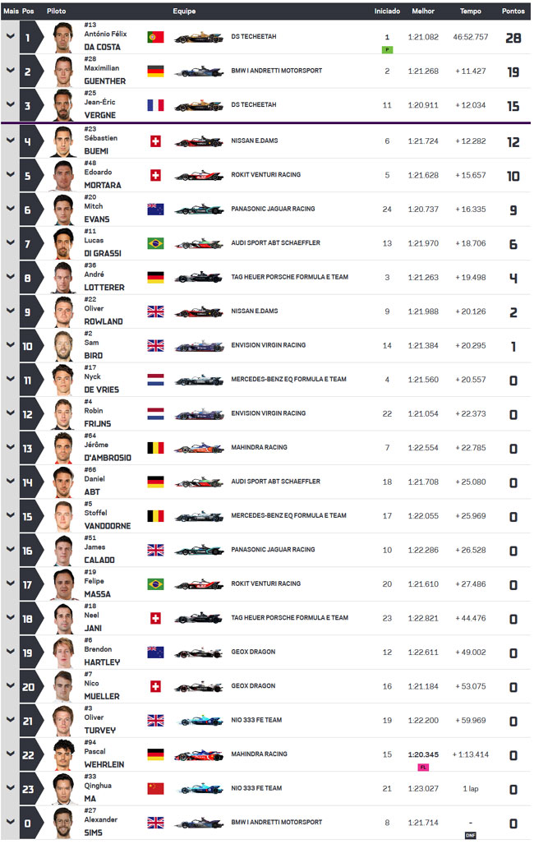This screenshot has height=844, width=534.
Task: Click the Brazil flag for Di Grassi
Action: coord(155,243)
